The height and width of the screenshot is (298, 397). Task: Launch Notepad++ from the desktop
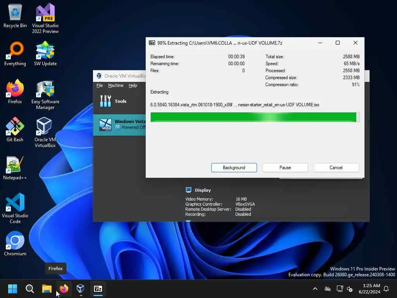(x=15, y=168)
